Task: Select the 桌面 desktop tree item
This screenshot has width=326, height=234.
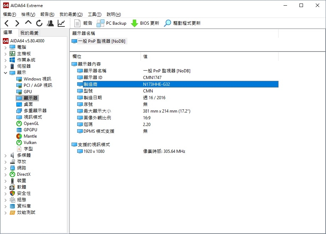Action: pos(24,104)
